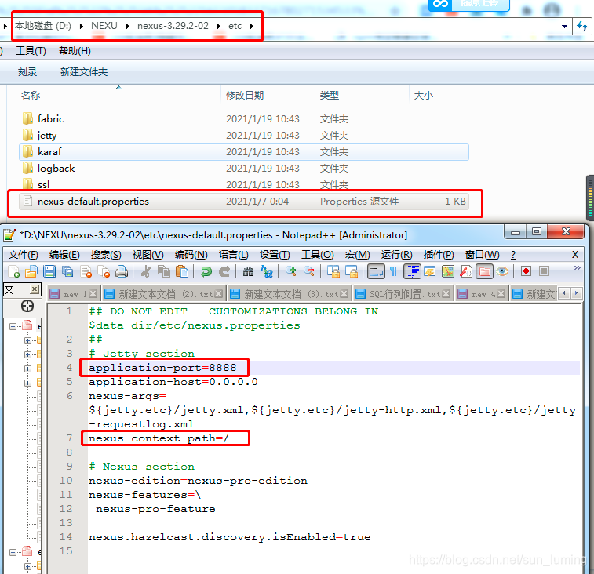Open the 运行(R) menu
This screenshot has height=574, width=594.
point(396,255)
